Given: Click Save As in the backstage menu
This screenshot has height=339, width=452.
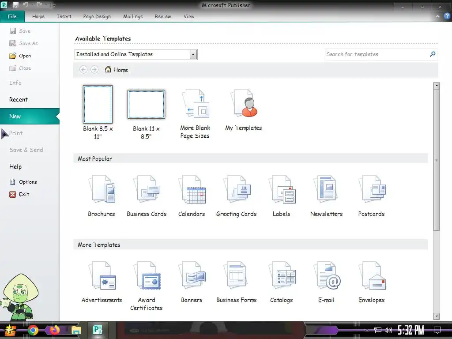Looking at the screenshot, I should click(24, 43).
